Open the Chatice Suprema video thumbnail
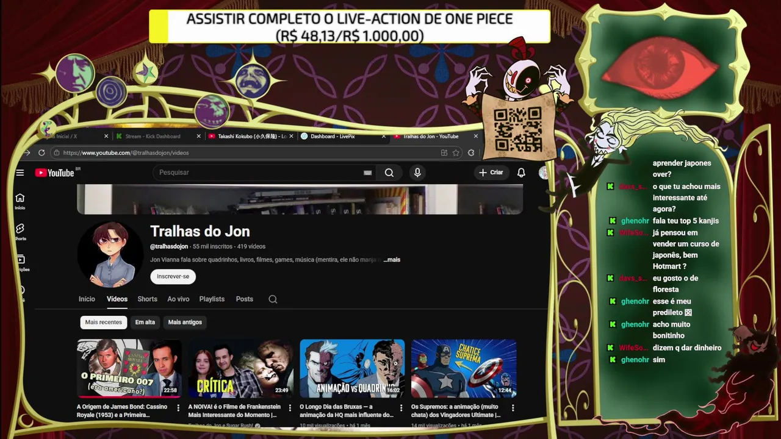The image size is (781, 439). point(464,368)
